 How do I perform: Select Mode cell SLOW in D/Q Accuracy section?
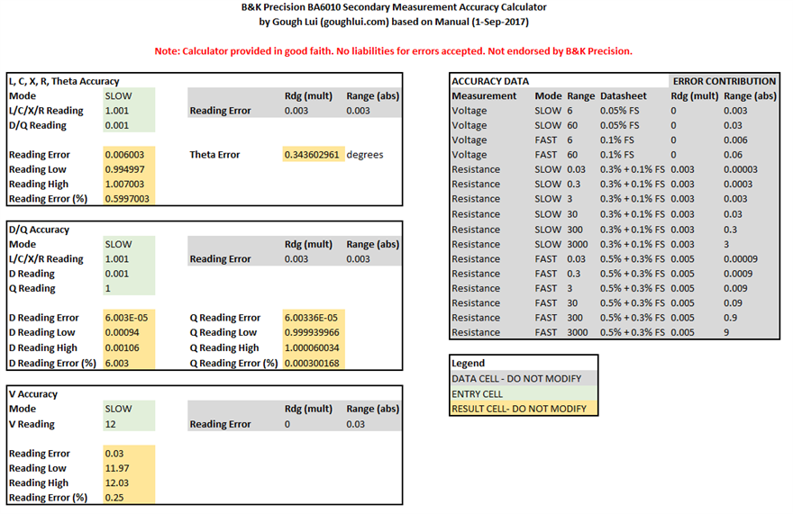click(129, 244)
